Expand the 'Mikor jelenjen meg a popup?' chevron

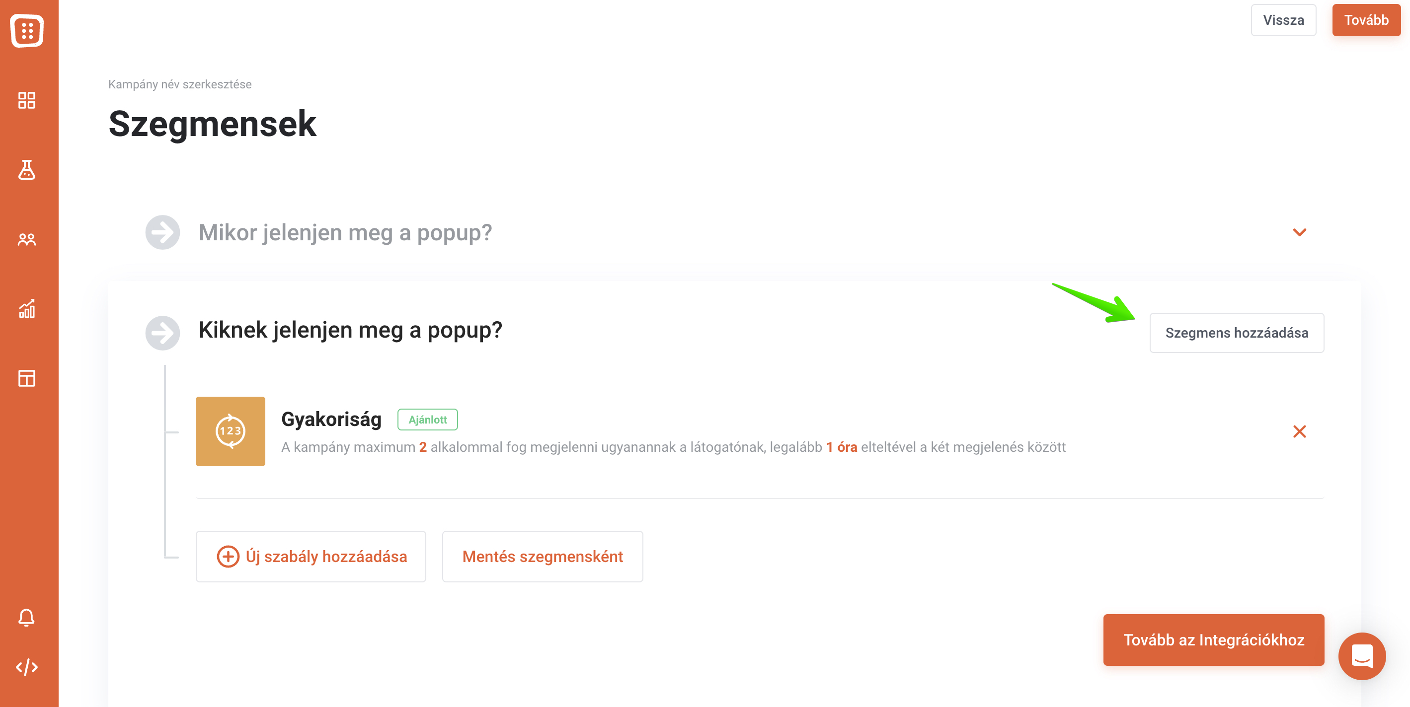pyautogui.click(x=1299, y=232)
